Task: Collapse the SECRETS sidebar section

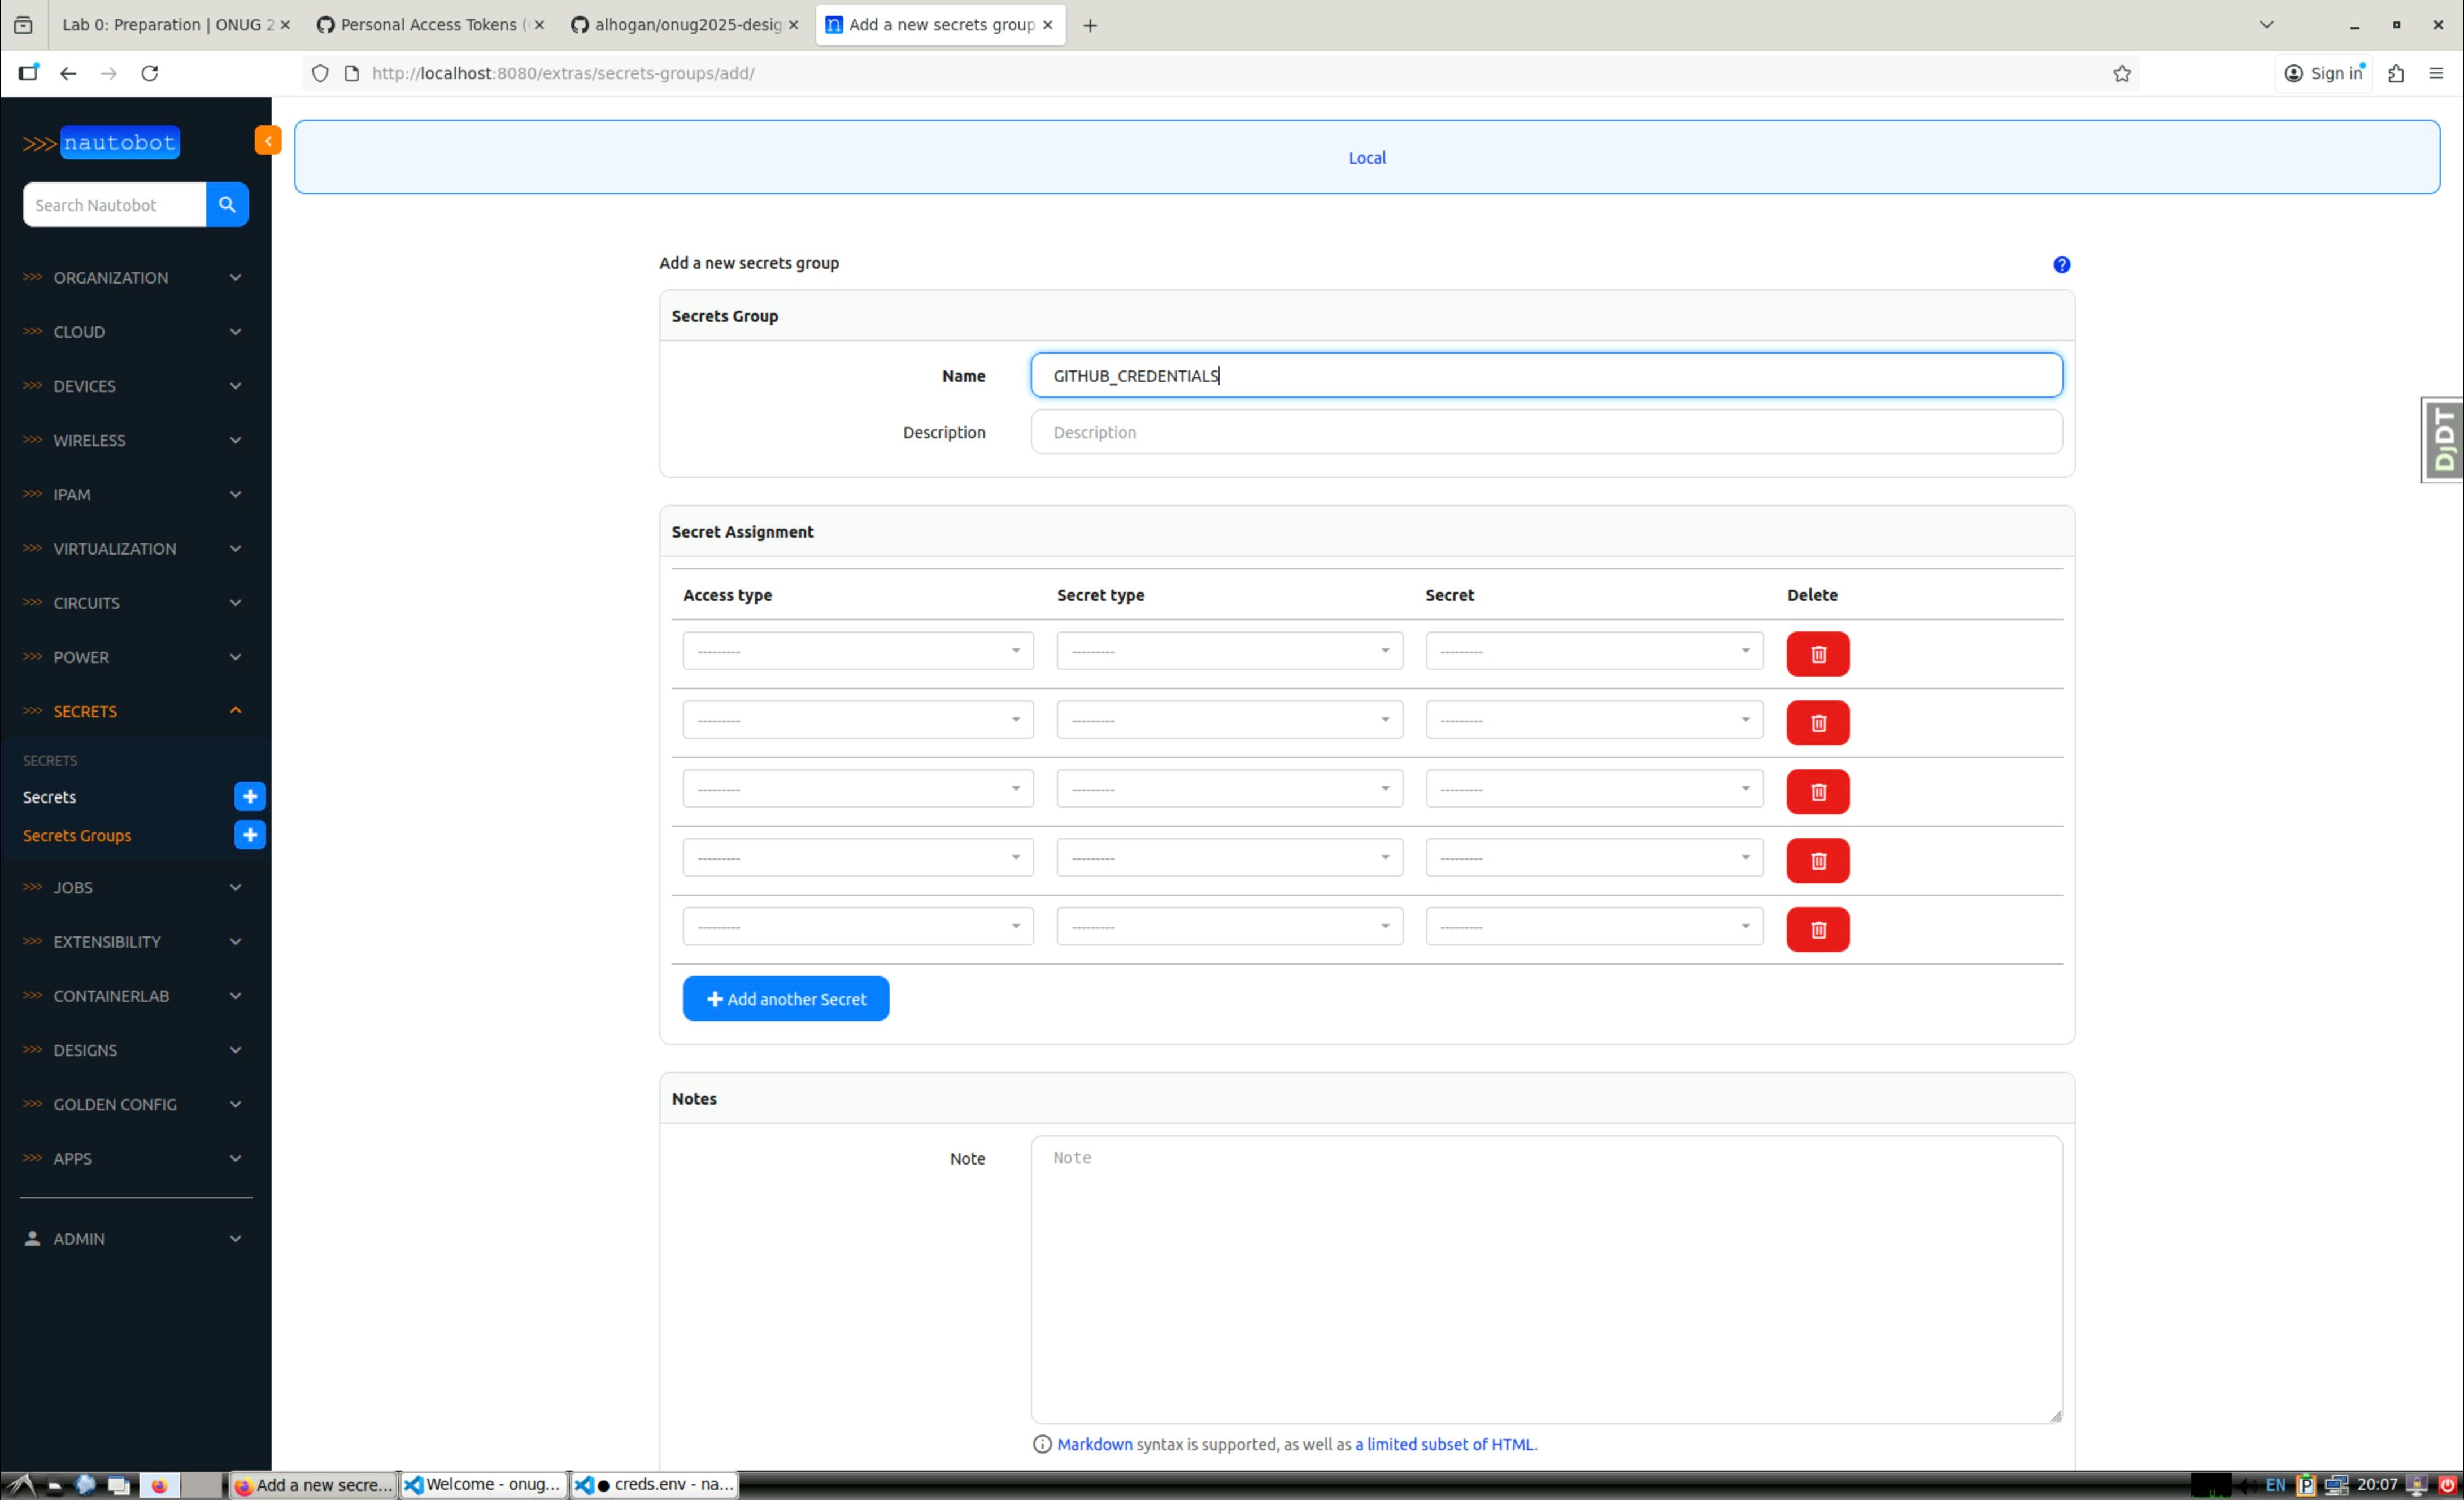Action: point(235,711)
